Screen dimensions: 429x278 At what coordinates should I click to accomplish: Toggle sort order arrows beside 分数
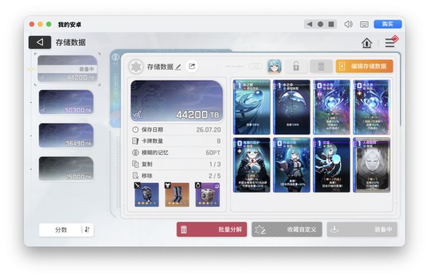(87, 230)
